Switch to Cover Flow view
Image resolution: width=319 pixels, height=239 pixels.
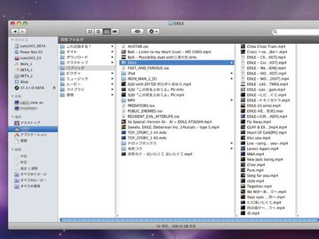(x=115, y=32)
